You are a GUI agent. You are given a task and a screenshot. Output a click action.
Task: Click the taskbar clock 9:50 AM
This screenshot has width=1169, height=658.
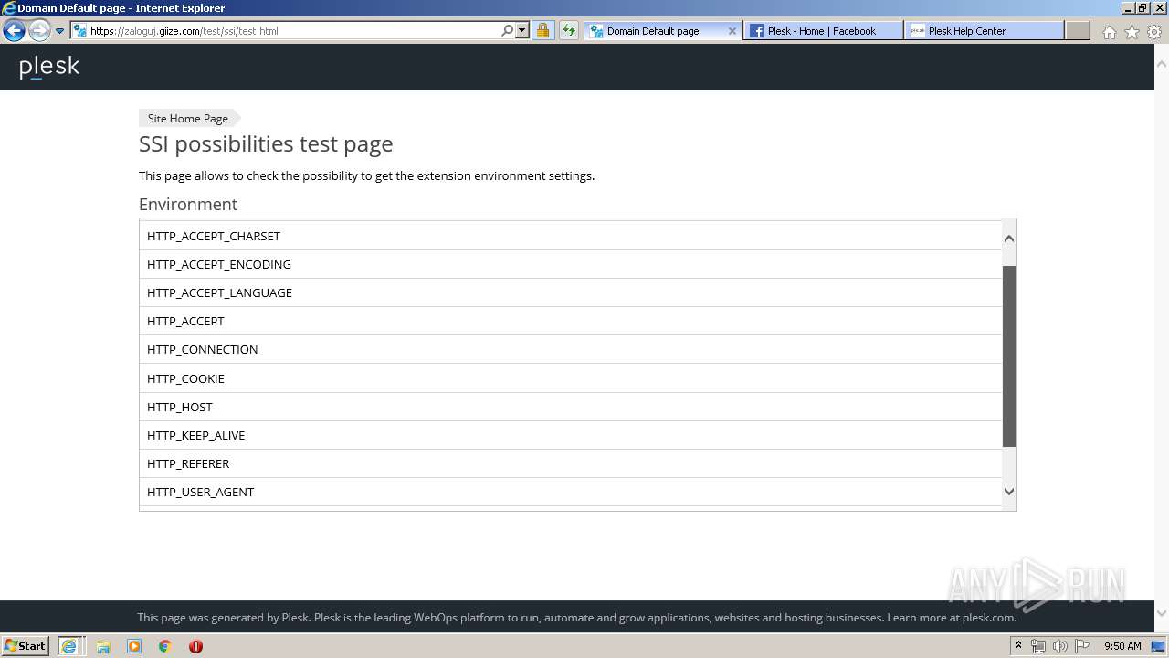click(x=1122, y=646)
